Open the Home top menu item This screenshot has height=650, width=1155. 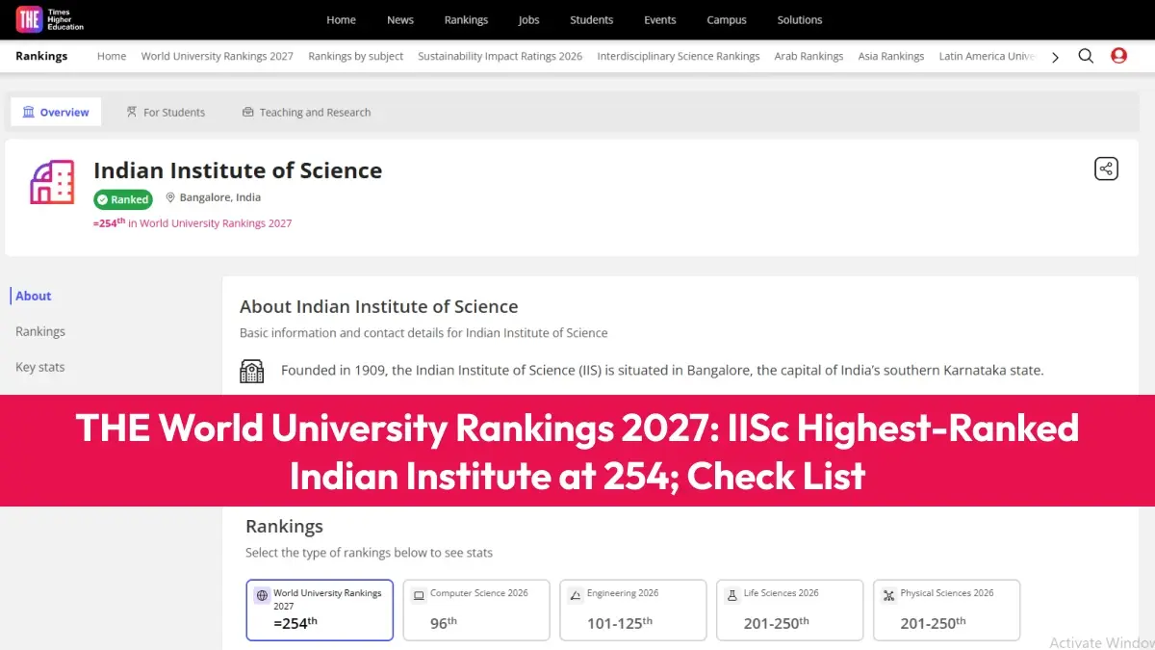(341, 19)
